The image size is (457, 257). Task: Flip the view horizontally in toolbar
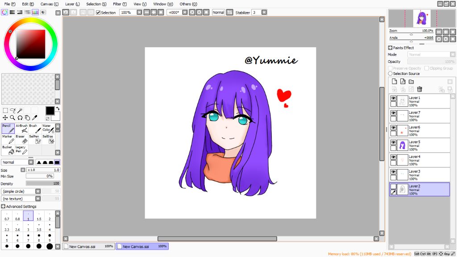230,12
